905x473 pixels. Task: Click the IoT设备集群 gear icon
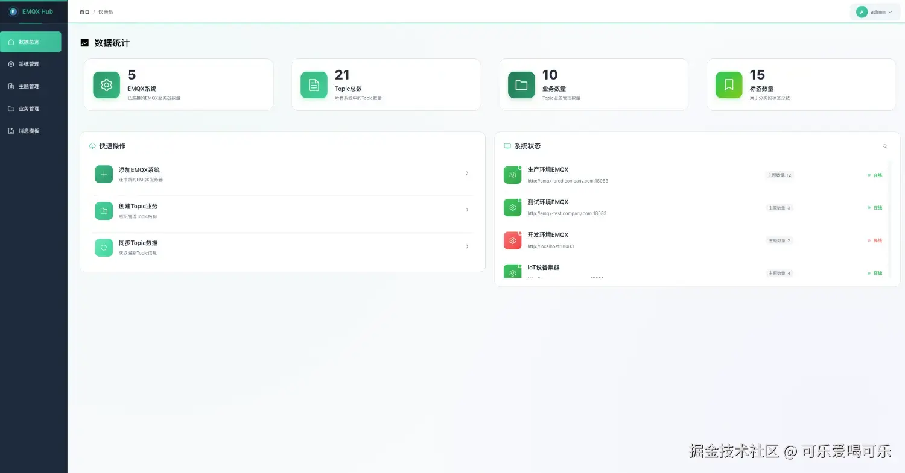click(x=512, y=271)
